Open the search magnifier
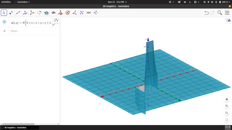232x130 pixels. click(x=220, y=13)
